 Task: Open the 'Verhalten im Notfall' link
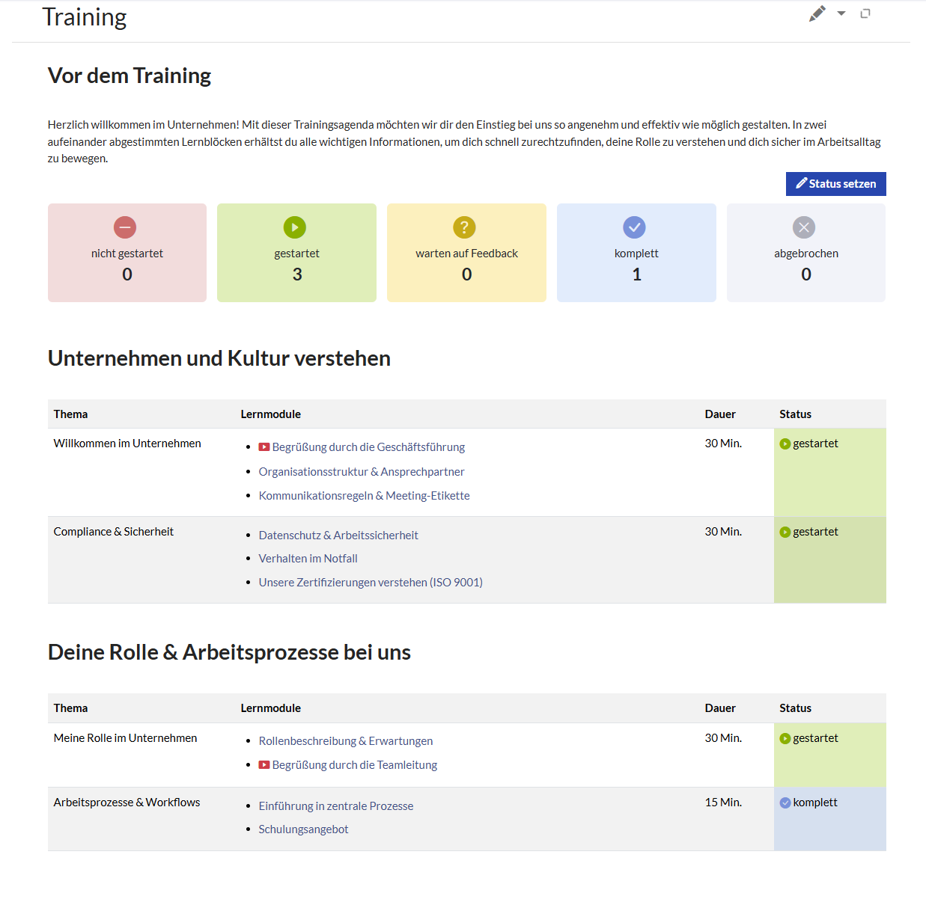pyautogui.click(x=308, y=559)
